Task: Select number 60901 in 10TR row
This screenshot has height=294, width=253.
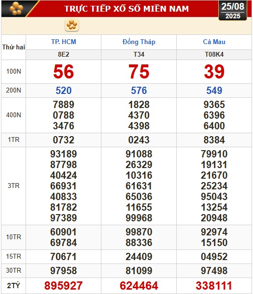Action: coord(64,232)
